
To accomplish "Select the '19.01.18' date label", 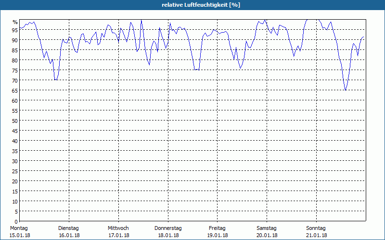I will pos(218,235).
